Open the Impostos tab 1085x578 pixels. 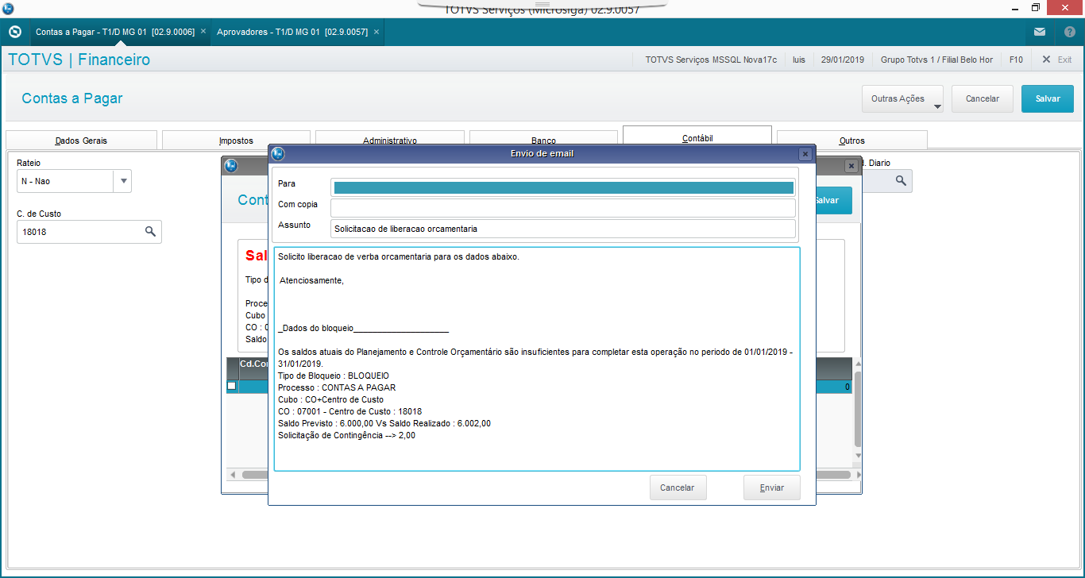pyautogui.click(x=236, y=140)
